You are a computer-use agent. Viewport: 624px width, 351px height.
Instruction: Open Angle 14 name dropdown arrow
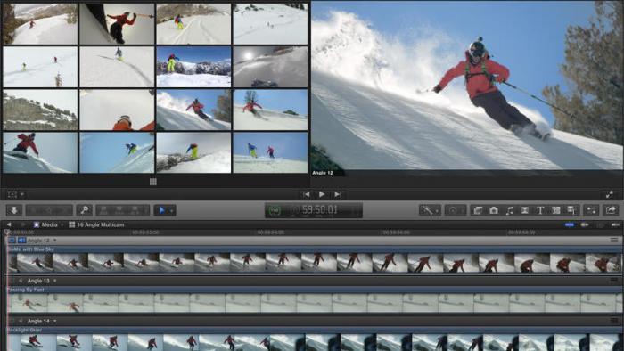(x=55, y=321)
